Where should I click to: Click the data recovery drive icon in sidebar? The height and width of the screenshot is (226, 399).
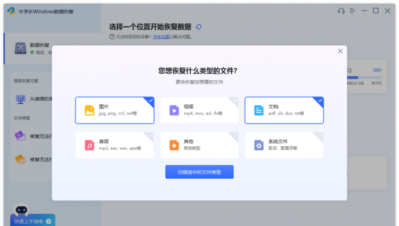click(x=20, y=49)
